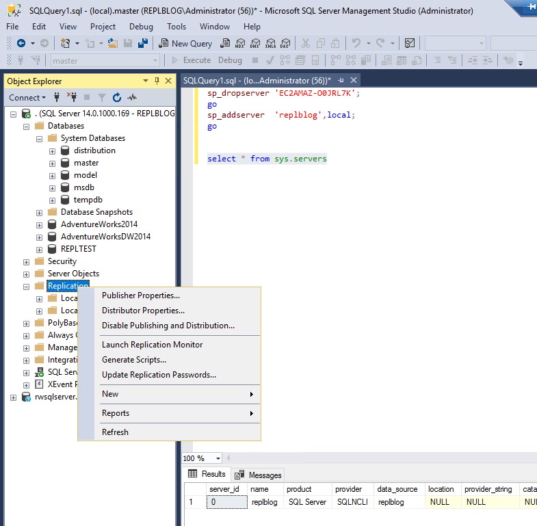Image resolution: width=537 pixels, height=526 pixels.
Task: Expand the Security folder node
Action: (x=26, y=262)
